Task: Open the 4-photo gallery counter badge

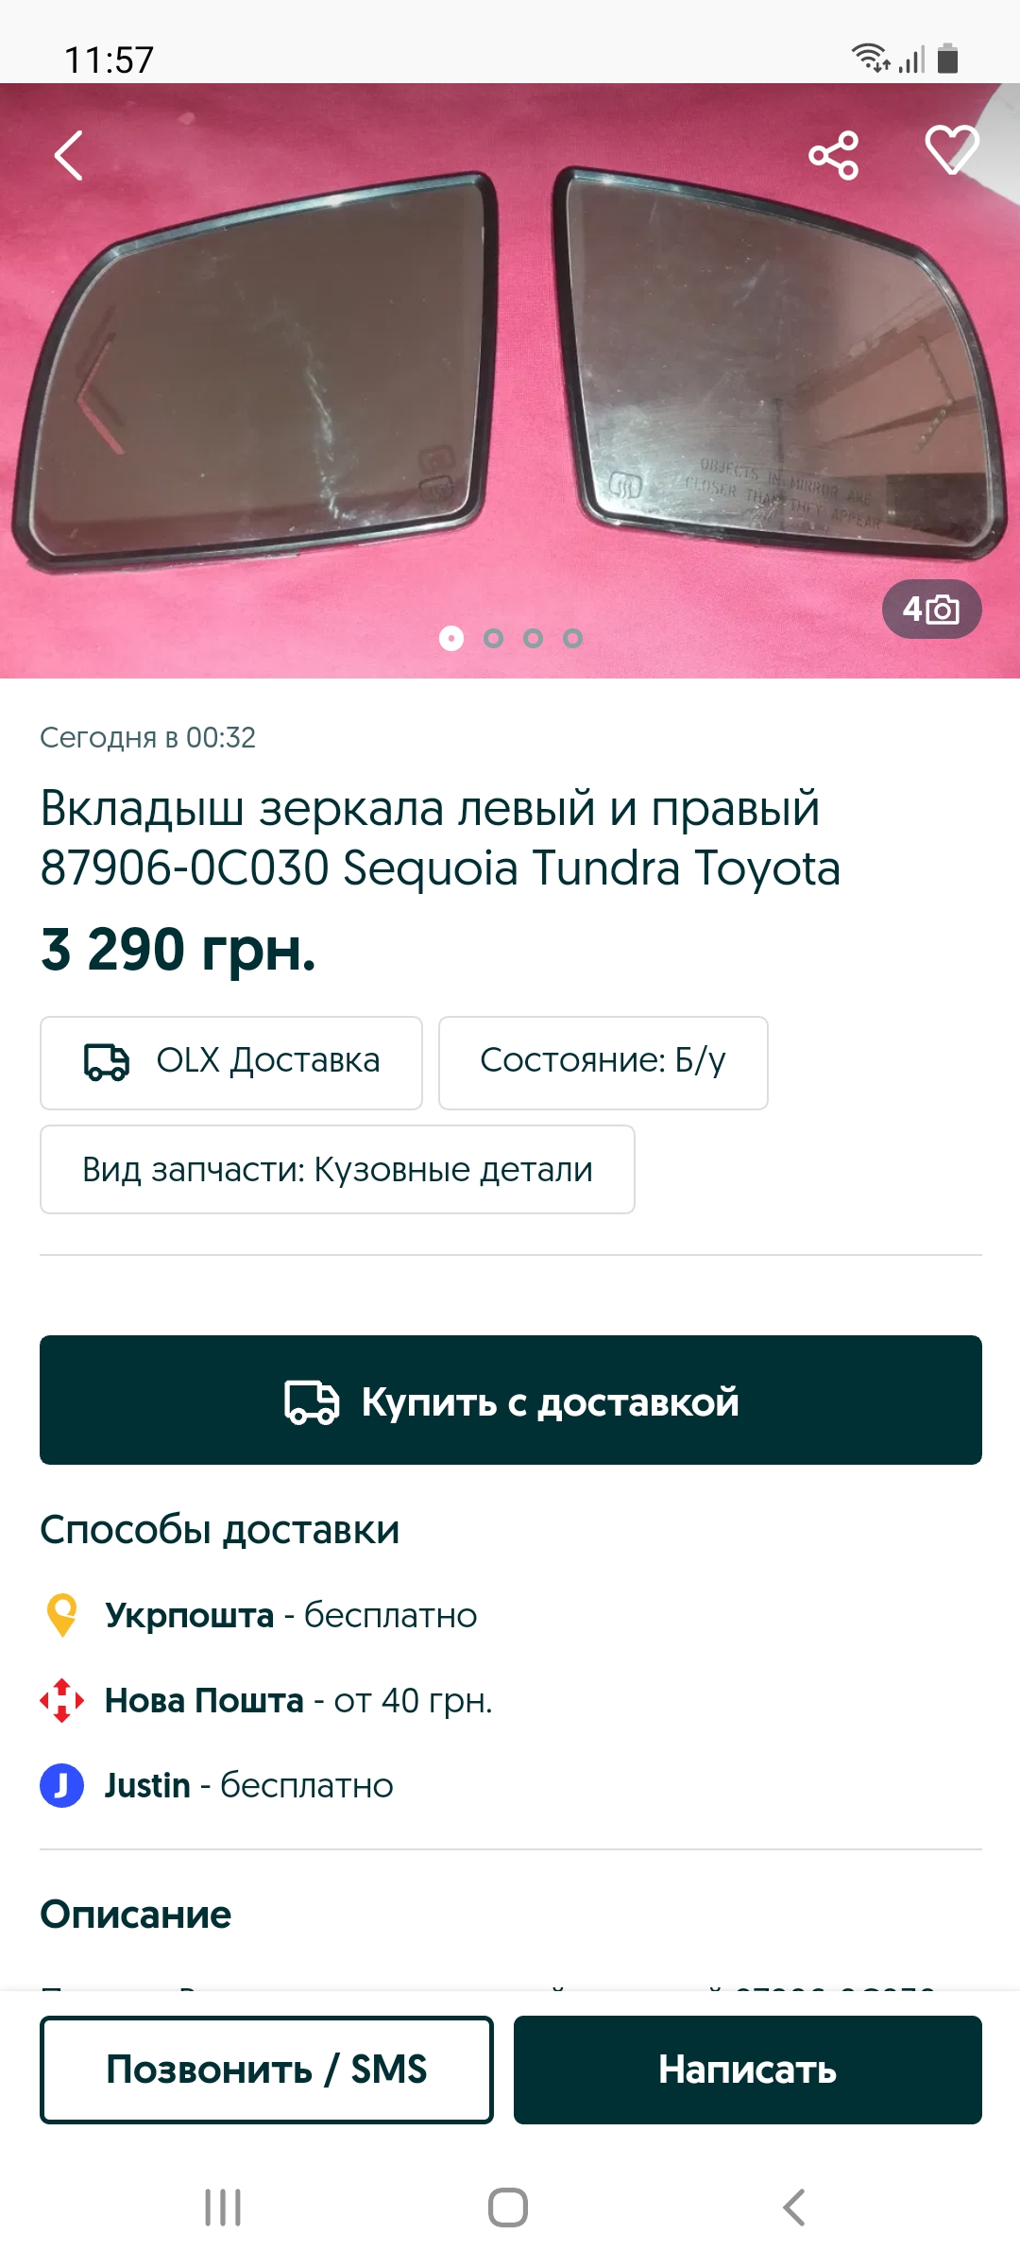Action: [x=931, y=610]
